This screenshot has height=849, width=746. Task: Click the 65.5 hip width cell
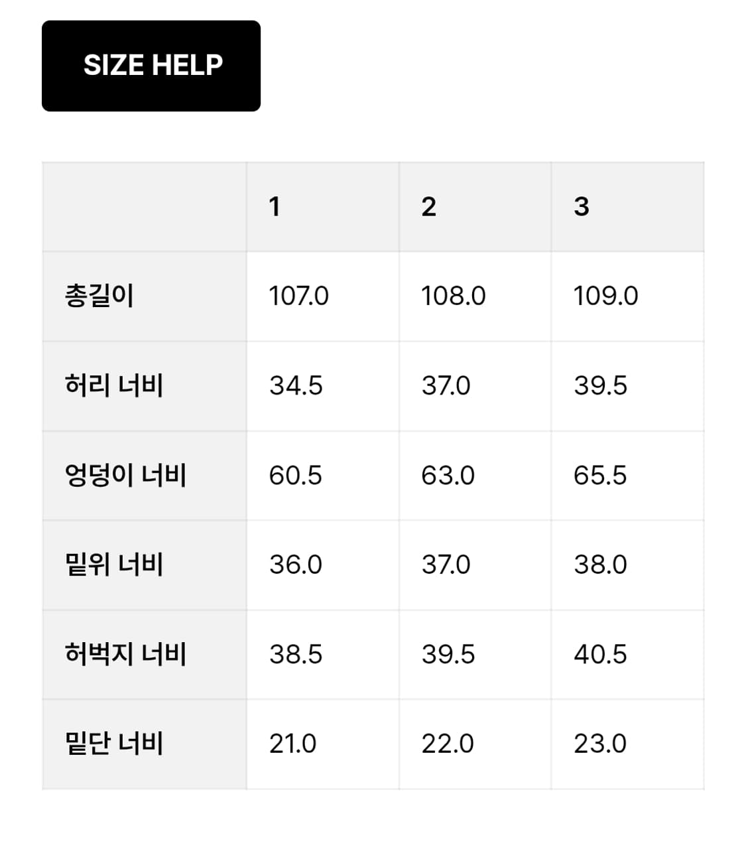pos(600,476)
